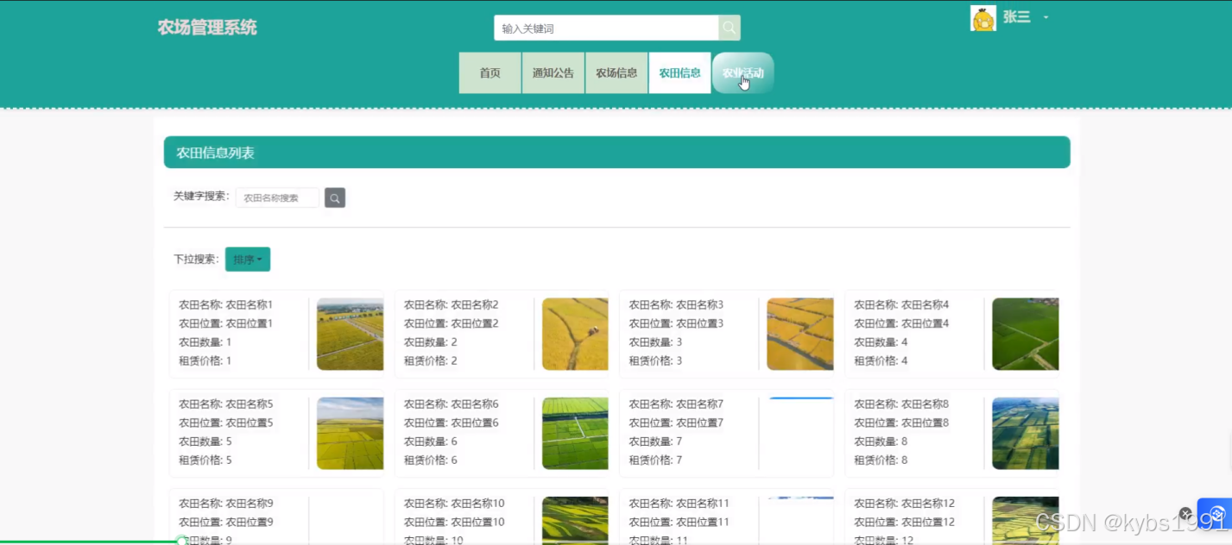Image resolution: width=1232 pixels, height=545 pixels.
Task: Click the text 农田名称: 农田名称1
Action: pos(225,304)
